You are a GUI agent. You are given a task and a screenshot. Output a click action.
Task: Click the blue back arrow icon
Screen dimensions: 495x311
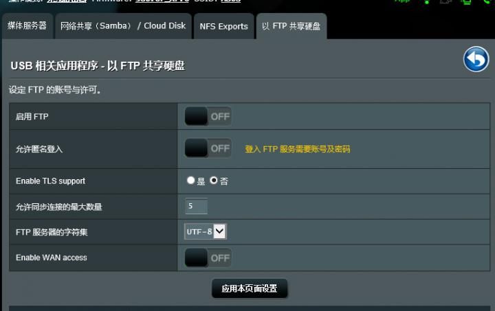coord(476,59)
